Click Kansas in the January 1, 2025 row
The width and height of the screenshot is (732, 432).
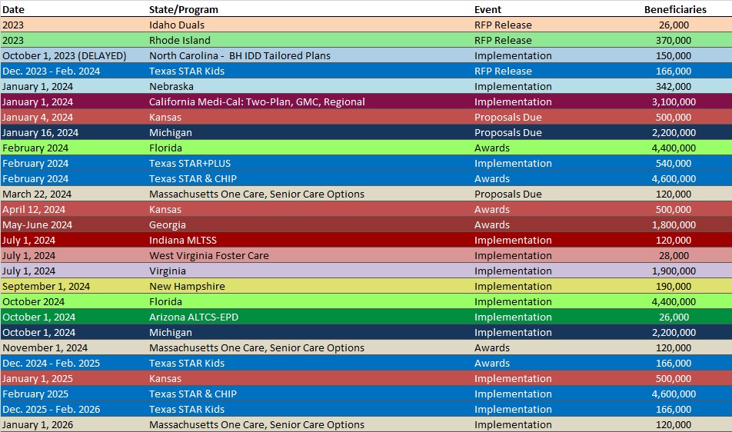165,379
